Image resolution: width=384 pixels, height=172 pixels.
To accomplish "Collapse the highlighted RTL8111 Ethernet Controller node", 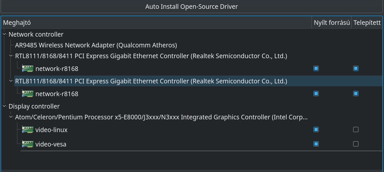I will 11,81.
